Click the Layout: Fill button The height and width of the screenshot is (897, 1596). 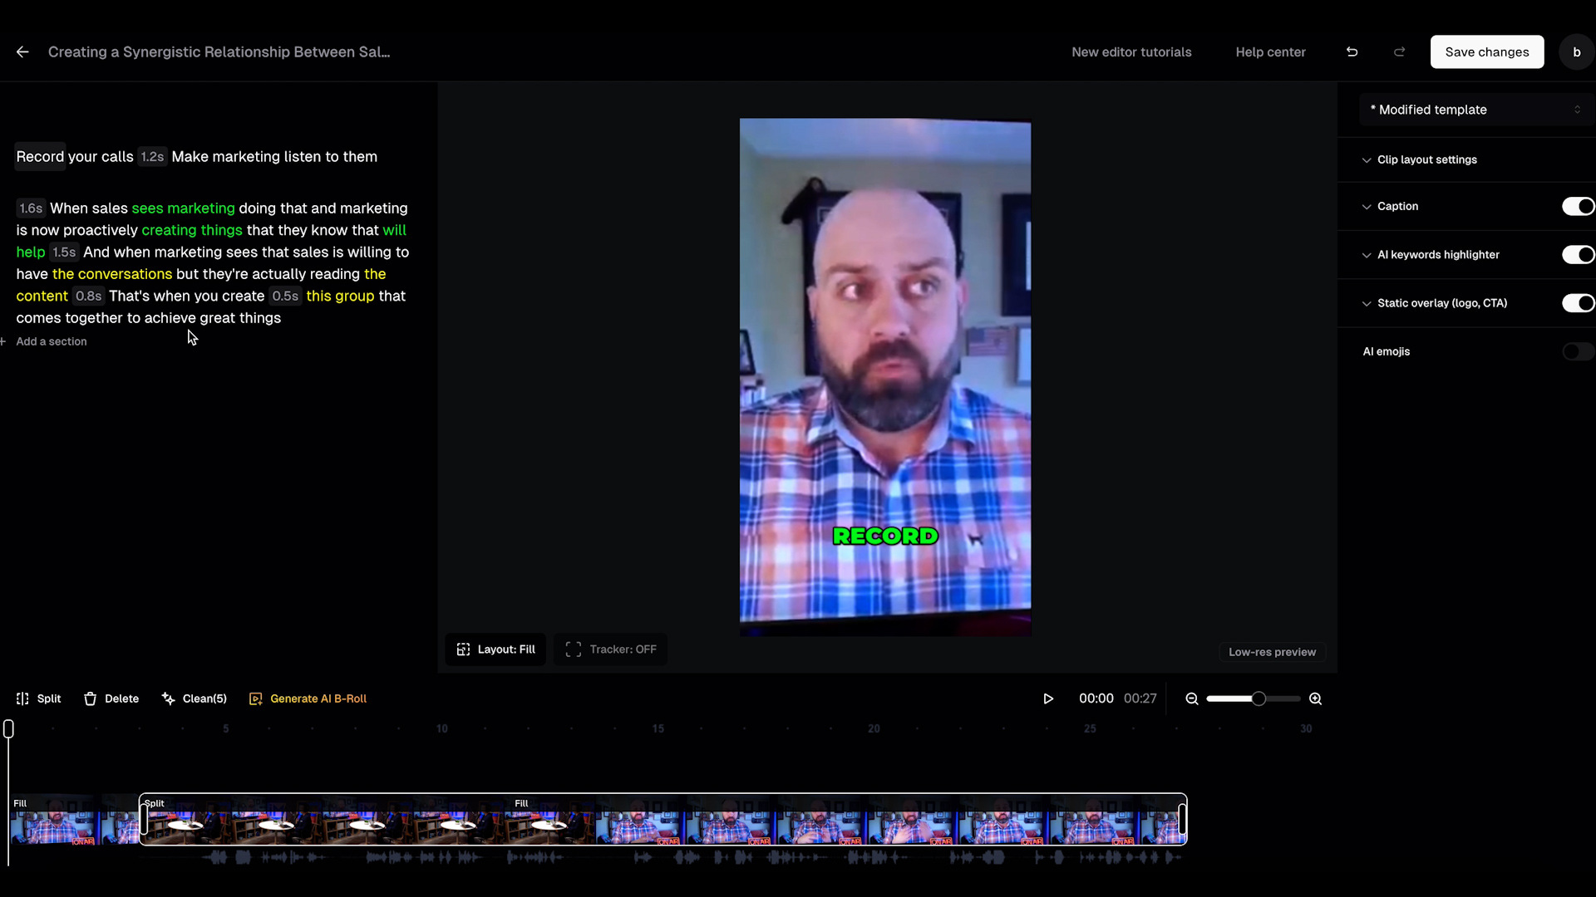tap(495, 649)
